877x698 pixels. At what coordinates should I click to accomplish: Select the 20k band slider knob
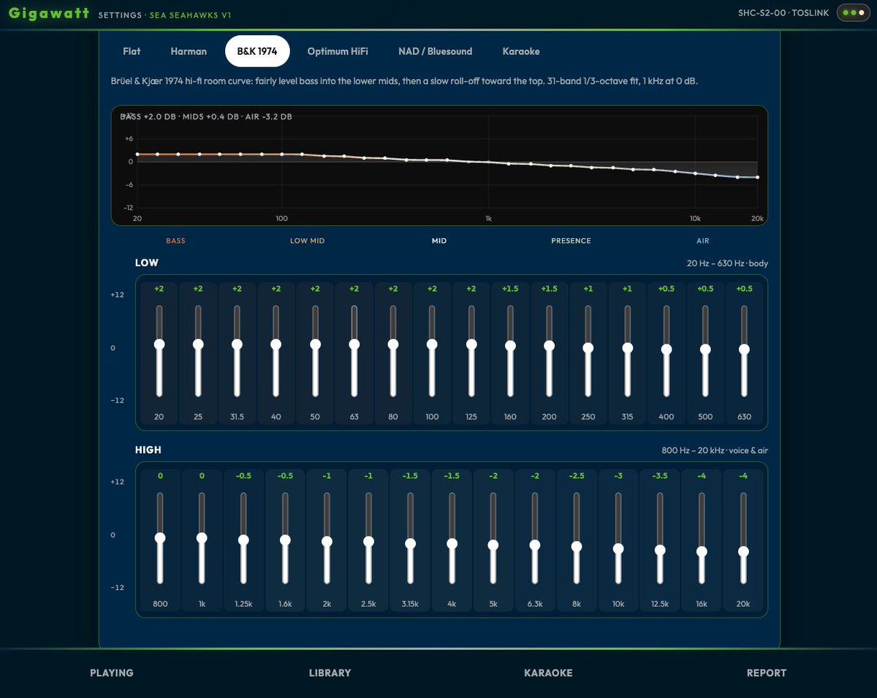click(x=743, y=552)
